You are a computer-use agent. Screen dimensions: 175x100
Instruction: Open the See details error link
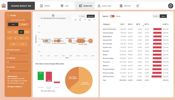pyautogui.click(x=62, y=18)
